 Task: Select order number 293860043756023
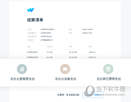point(47,29)
